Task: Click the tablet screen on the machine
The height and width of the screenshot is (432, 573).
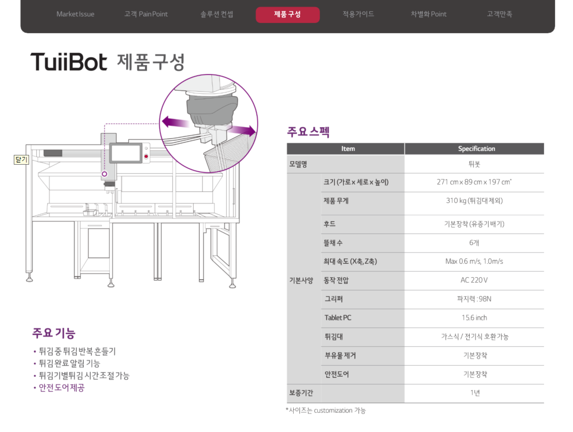Action: pos(125,153)
